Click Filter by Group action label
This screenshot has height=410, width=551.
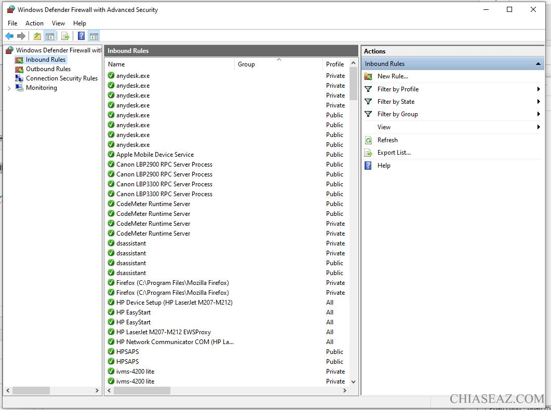click(397, 114)
